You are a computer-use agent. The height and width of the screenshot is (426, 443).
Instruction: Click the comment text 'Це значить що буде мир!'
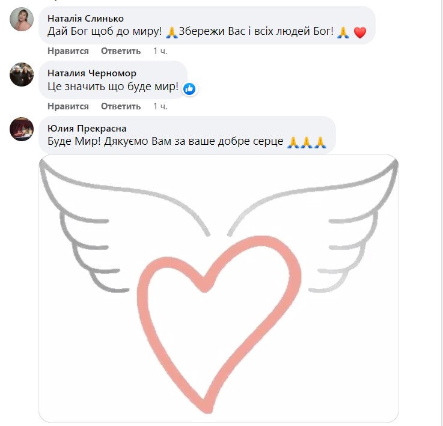coord(113,87)
